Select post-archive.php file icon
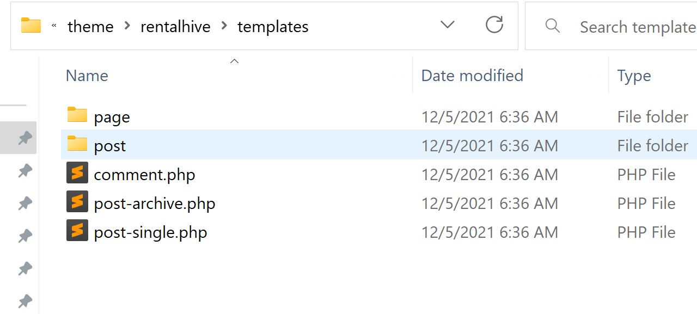 point(77,202)
